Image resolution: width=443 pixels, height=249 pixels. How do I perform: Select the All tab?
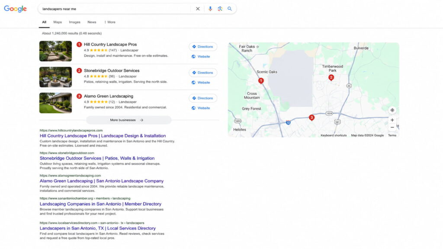click(x=44, y=22)
